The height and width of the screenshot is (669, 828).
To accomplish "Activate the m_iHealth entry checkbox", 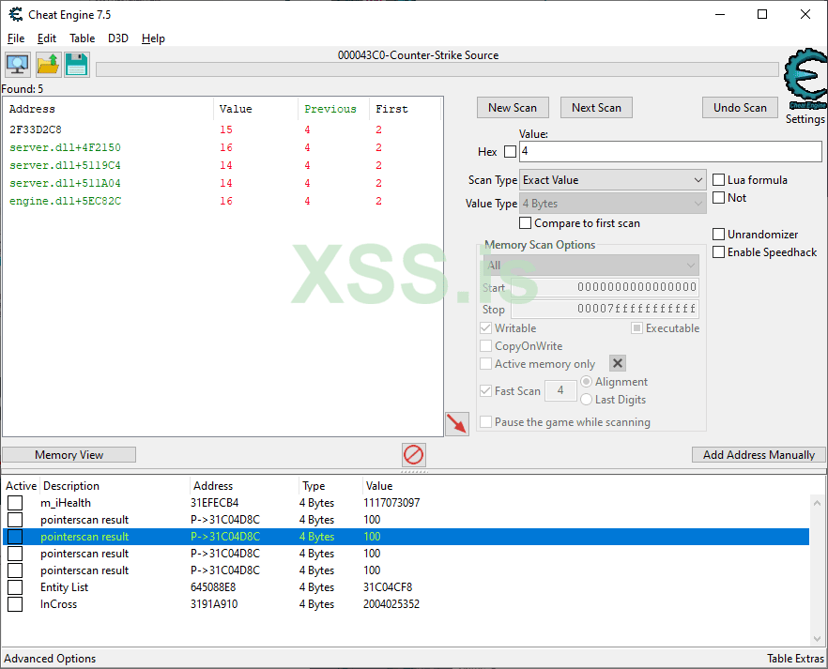I will coord(15,503).
